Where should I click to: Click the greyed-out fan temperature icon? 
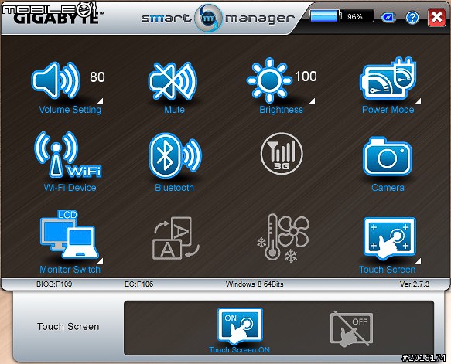tap(283, 237)
